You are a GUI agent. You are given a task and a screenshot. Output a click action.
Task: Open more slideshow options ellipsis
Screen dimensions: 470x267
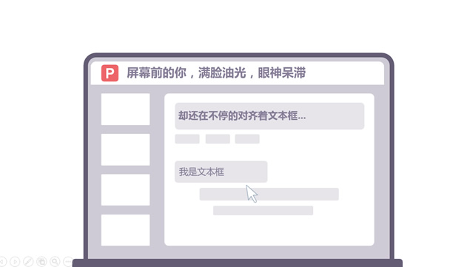coord(68,262)
